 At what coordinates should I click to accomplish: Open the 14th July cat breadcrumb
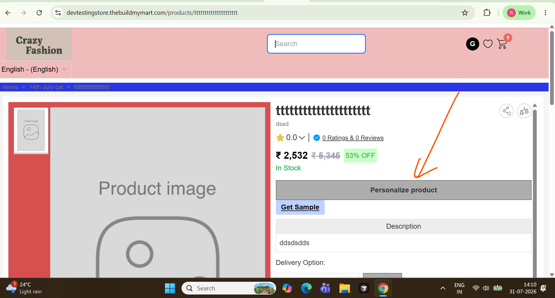click(46, 87)
